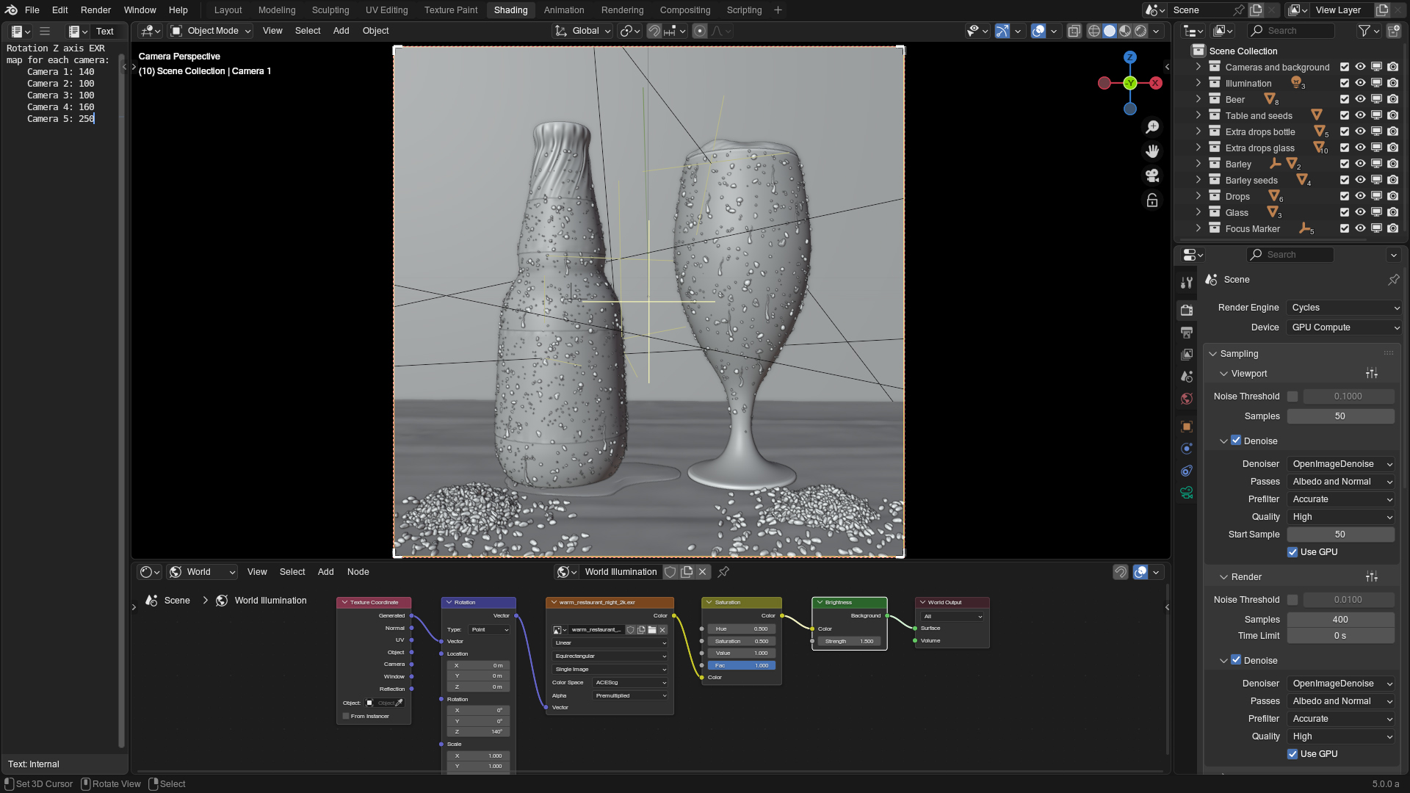Viewport: 1410px width, 793px height.
Task: Open Render properties tab icon
Action: coord(1187,310)
